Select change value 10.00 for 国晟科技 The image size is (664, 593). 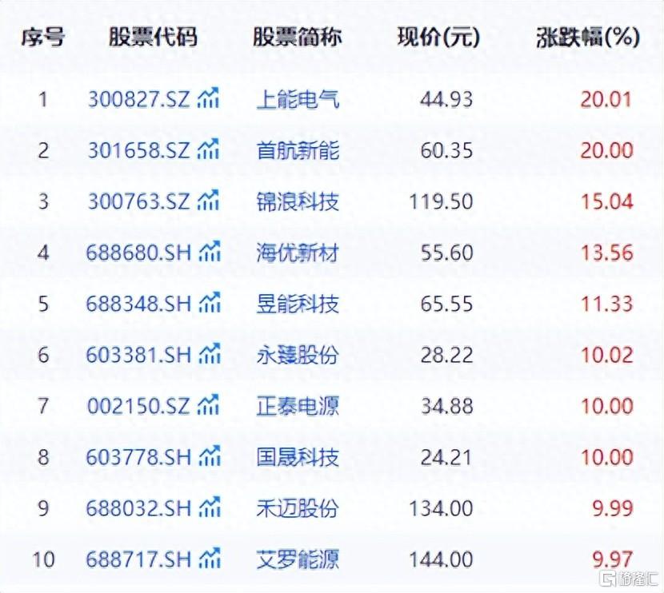[606, 458]
